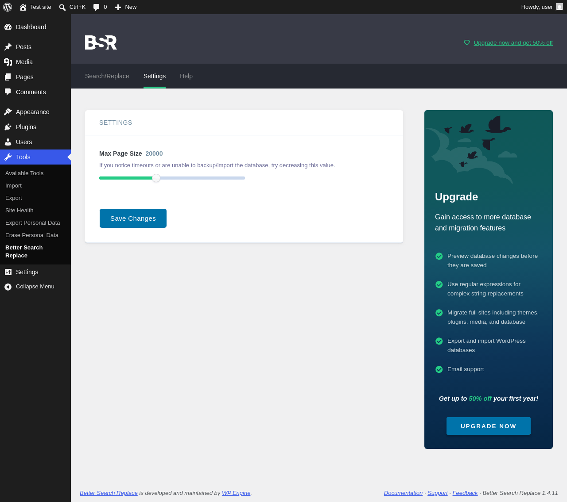Viewport: 567px width, 502px height.
Task: Open the Export submenu item
Action: point(14,198)
